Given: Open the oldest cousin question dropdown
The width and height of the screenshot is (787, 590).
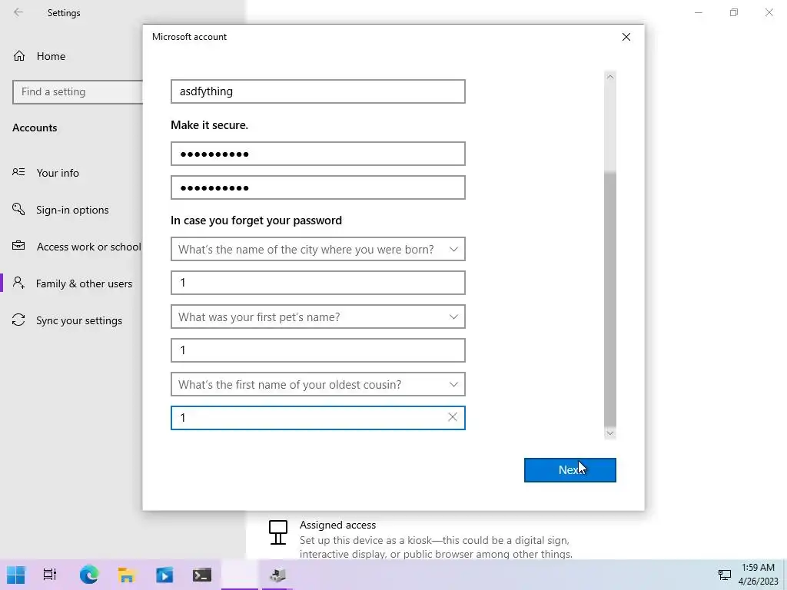Looking at the screenshot, I should [317, 384].
